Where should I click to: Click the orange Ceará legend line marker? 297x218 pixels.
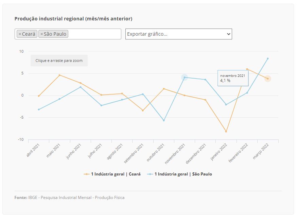[87, 174]
